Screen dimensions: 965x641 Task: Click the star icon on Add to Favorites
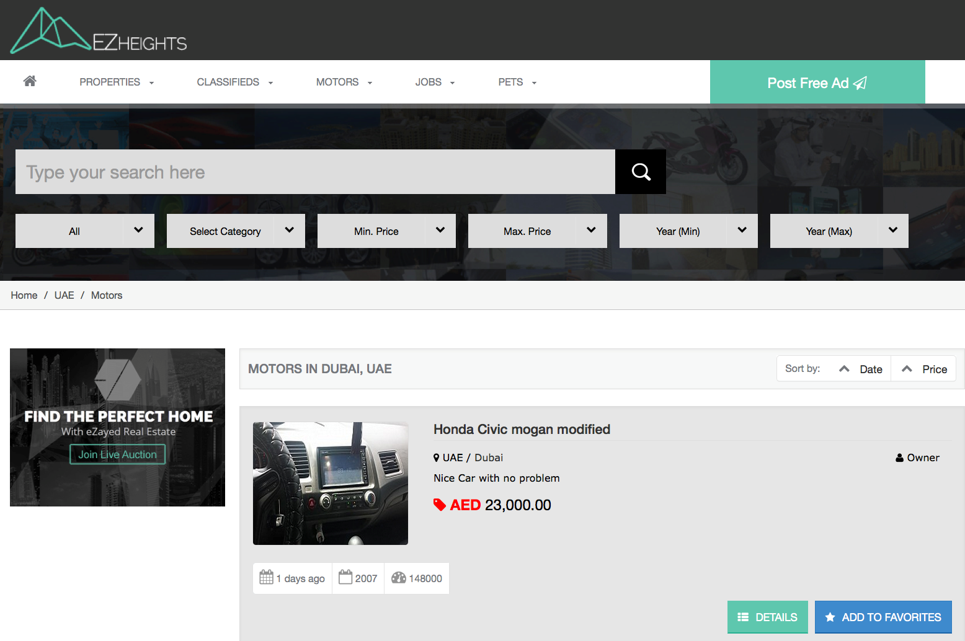(830, 617)
